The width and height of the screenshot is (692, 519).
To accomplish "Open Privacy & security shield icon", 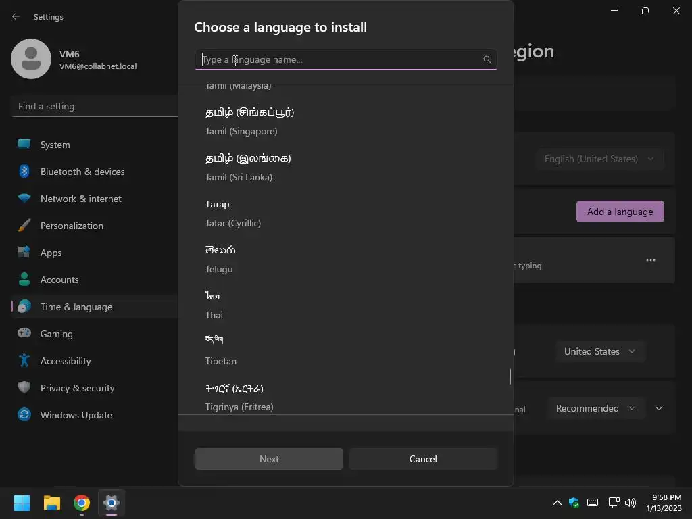I will (x=24, y=387).
